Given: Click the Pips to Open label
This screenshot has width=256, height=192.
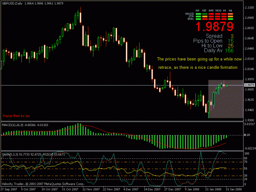Looking at the screenshot, I should coord(208,41).
